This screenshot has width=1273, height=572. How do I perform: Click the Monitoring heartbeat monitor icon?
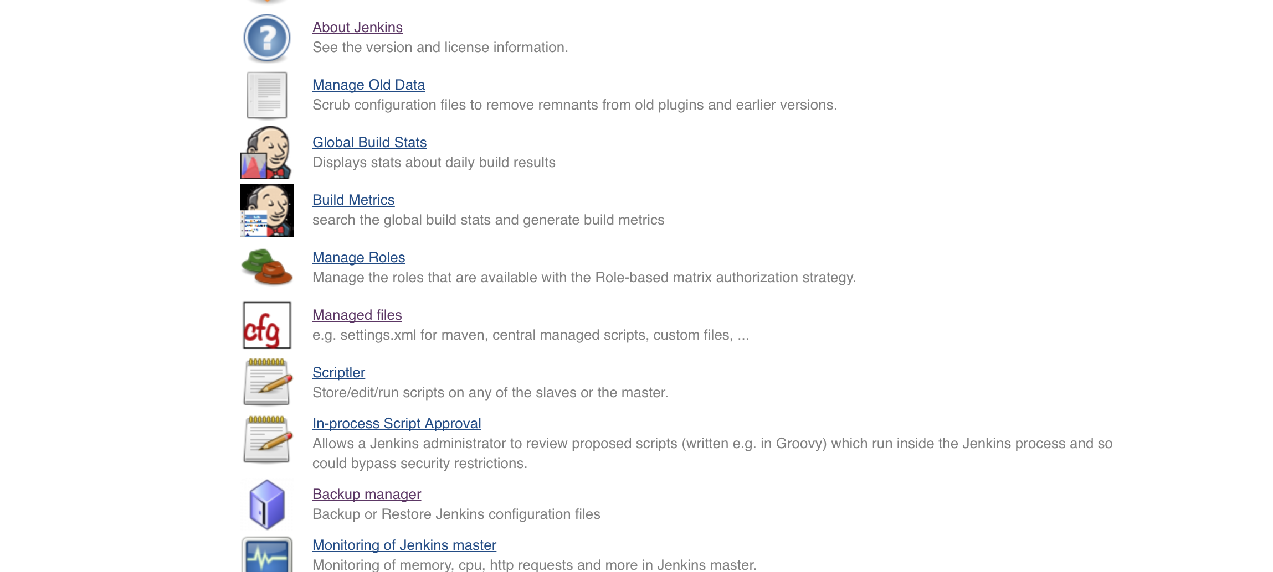click(267, 555)
